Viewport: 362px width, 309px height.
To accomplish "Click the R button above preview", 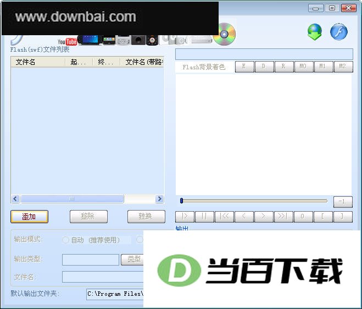I will pos(284,67).
